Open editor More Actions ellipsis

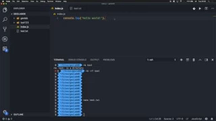tap(212, 8)
